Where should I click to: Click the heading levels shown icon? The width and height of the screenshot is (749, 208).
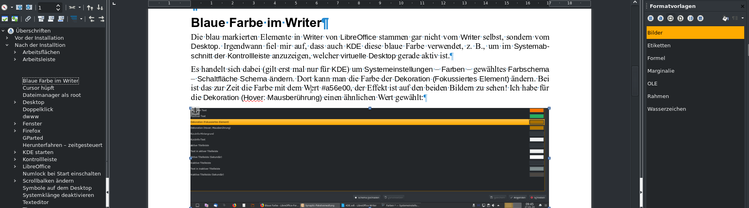pos(74,19)
